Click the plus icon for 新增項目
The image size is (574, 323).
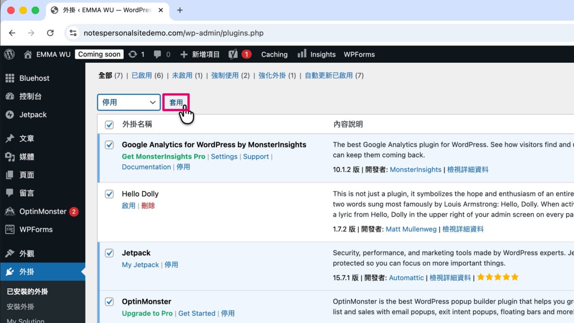(184, 54)
